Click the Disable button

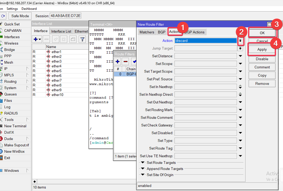click(x=262, y=59)
